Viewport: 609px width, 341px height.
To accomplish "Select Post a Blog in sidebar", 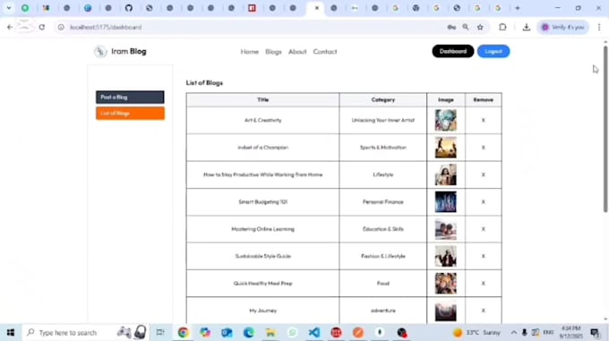I will pos(130,97).
